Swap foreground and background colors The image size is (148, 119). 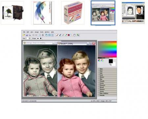pyautogui.click(x=111, y=64)
